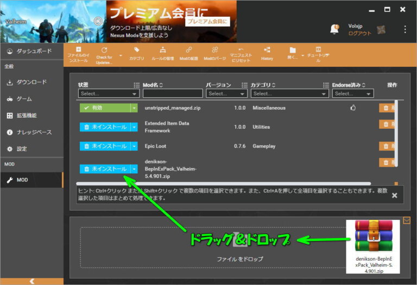Expand the 開く dropdown arrow
Viewport: 417px width, 285px height.
302,55
